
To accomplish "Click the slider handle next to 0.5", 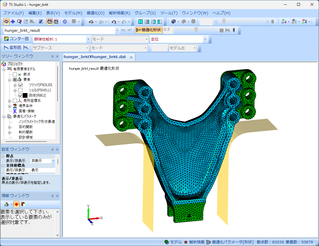I will 196,30.
